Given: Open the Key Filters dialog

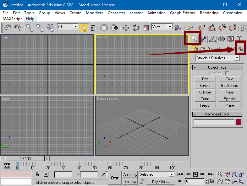Looking at the screenshot, I should (x=161, y=181).
